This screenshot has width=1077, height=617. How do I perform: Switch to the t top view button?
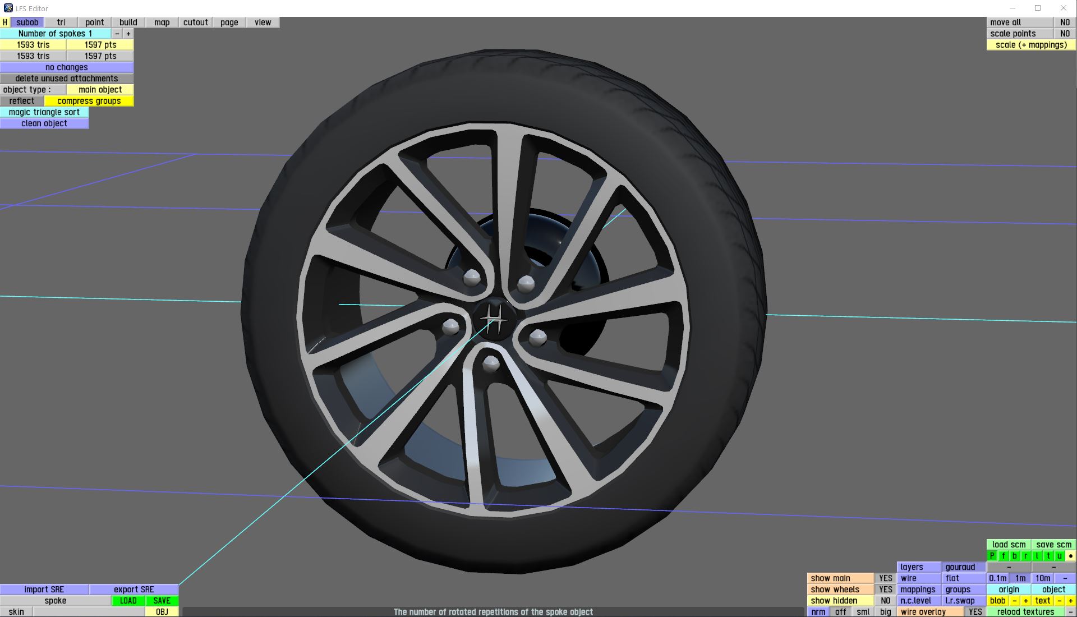1048,556
